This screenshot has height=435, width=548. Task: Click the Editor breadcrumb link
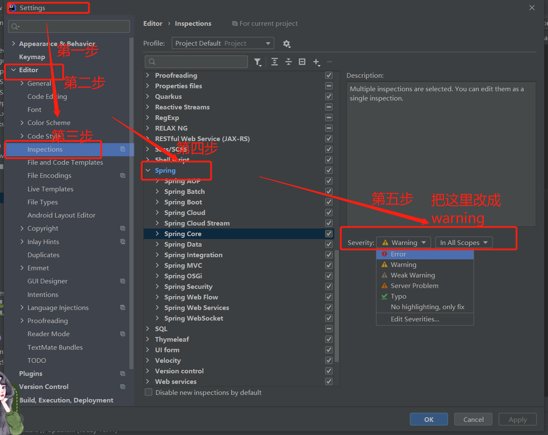pyautogui.click(x=153, y=24)
